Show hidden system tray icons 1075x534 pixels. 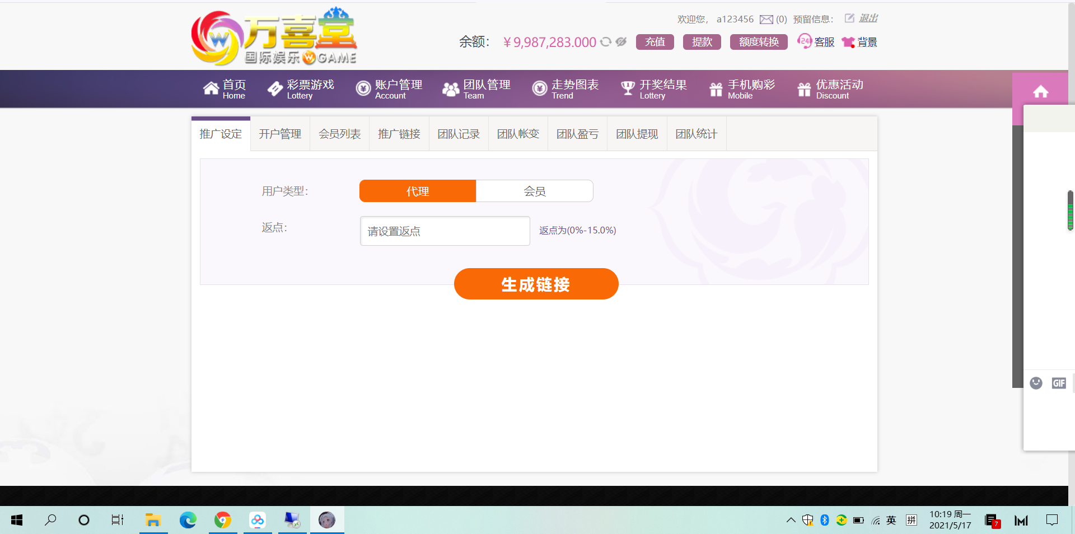[x=791, y=520]
